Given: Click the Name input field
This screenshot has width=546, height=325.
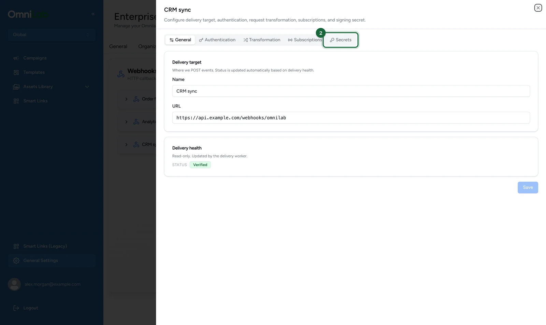Looking at the screenshot, I should tap(351, 91).
